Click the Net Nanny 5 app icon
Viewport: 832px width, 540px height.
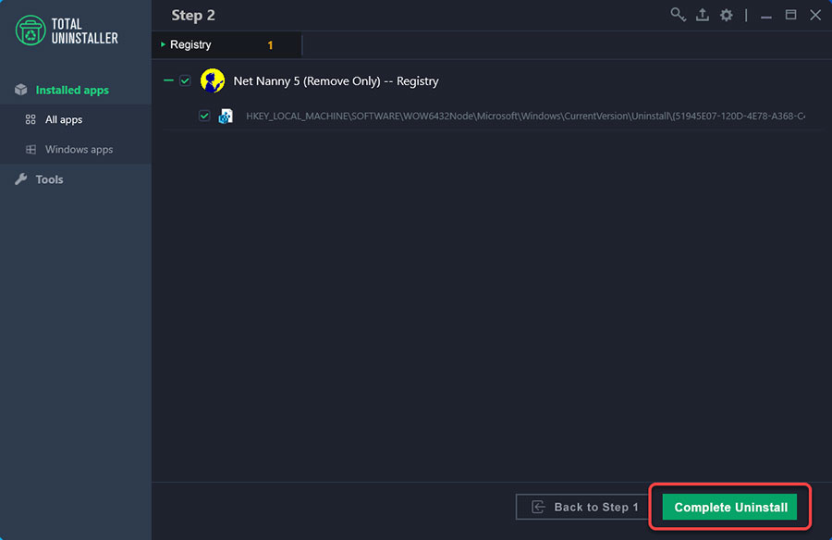pos(213,80)
